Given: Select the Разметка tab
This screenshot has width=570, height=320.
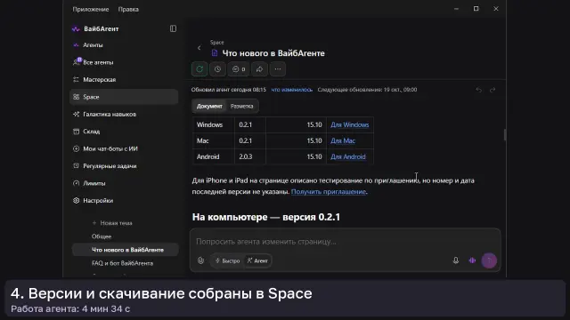Looking at the screenshot, I should pyautogui.click(x=241, y=107).
